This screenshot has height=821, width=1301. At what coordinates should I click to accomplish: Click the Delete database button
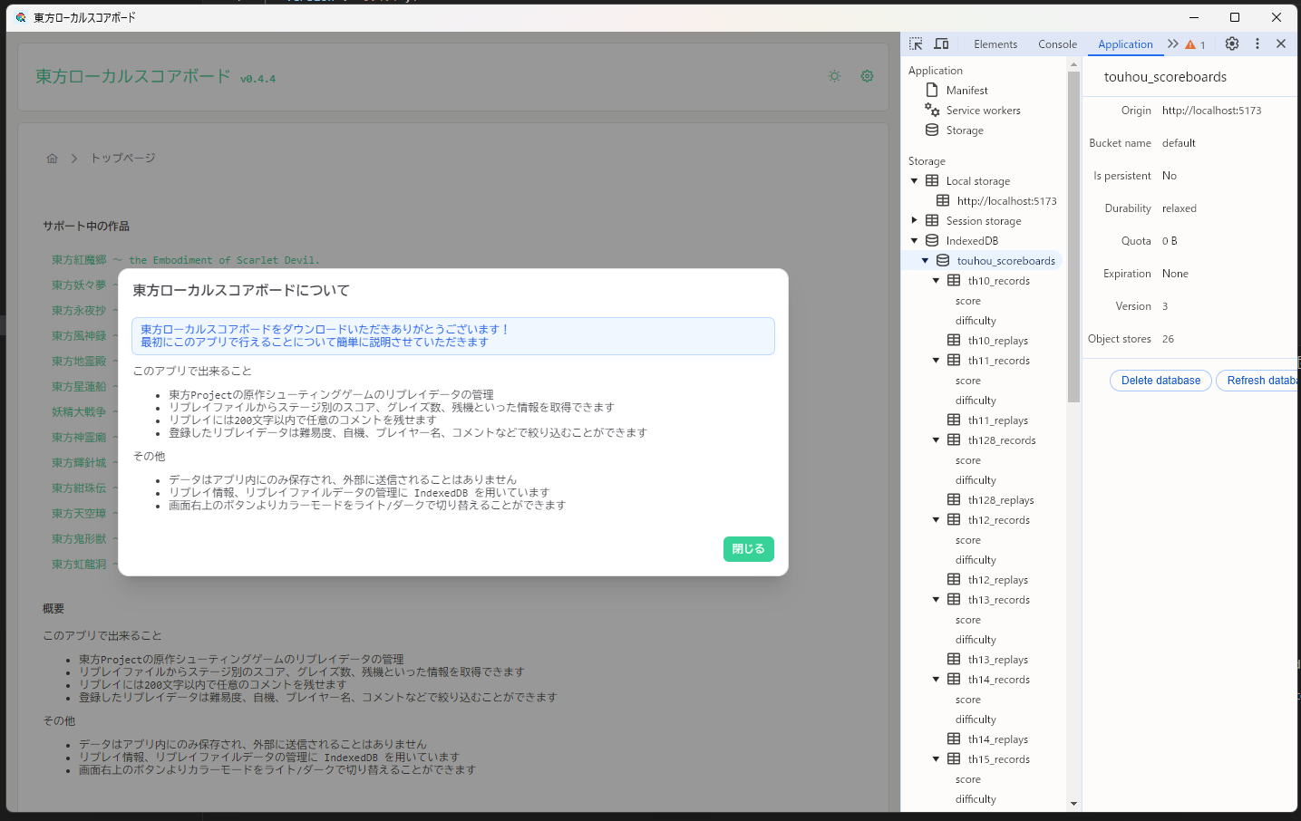[x=1160, y=381]
